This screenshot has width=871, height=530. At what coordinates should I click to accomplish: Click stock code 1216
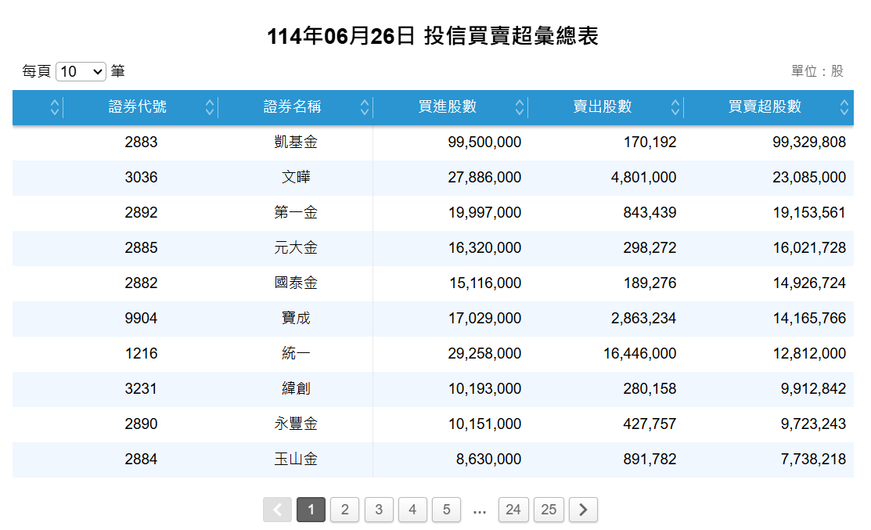[x=141, y=353]
